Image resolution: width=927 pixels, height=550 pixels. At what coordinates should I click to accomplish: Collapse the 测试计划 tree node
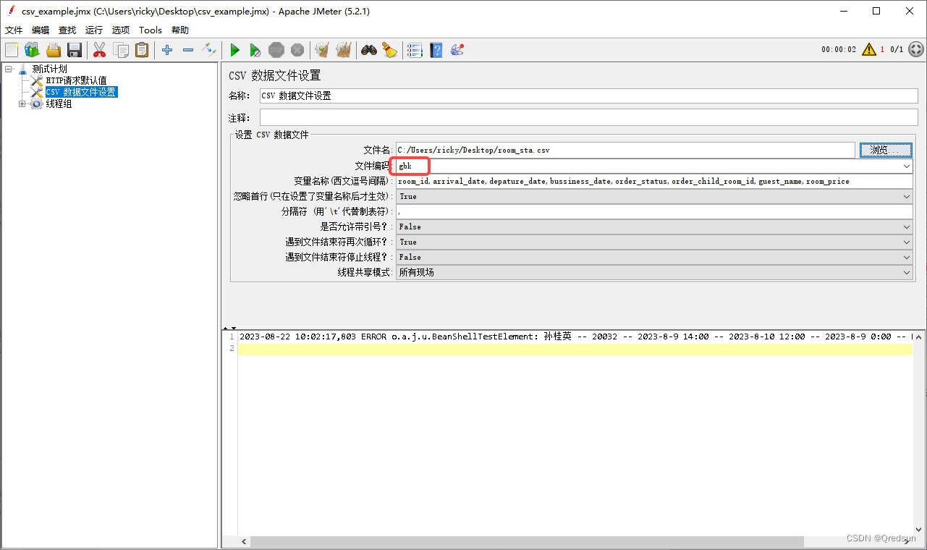(8, 69)
